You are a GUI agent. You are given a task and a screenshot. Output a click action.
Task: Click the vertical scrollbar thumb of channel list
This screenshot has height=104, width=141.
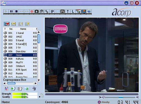pos(39,39)
